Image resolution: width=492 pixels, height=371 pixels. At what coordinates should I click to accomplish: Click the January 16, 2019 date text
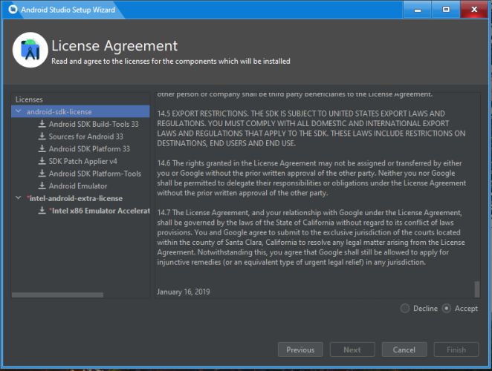click(x=184, y=292)
